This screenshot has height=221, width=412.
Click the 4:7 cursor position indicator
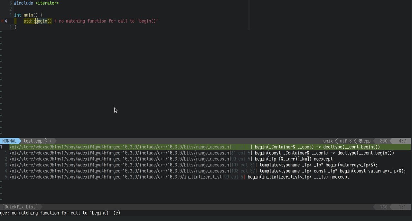tap(402, 141)
